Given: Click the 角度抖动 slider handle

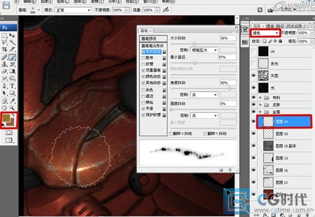Looking at the screenshot, I should point(229,88).
